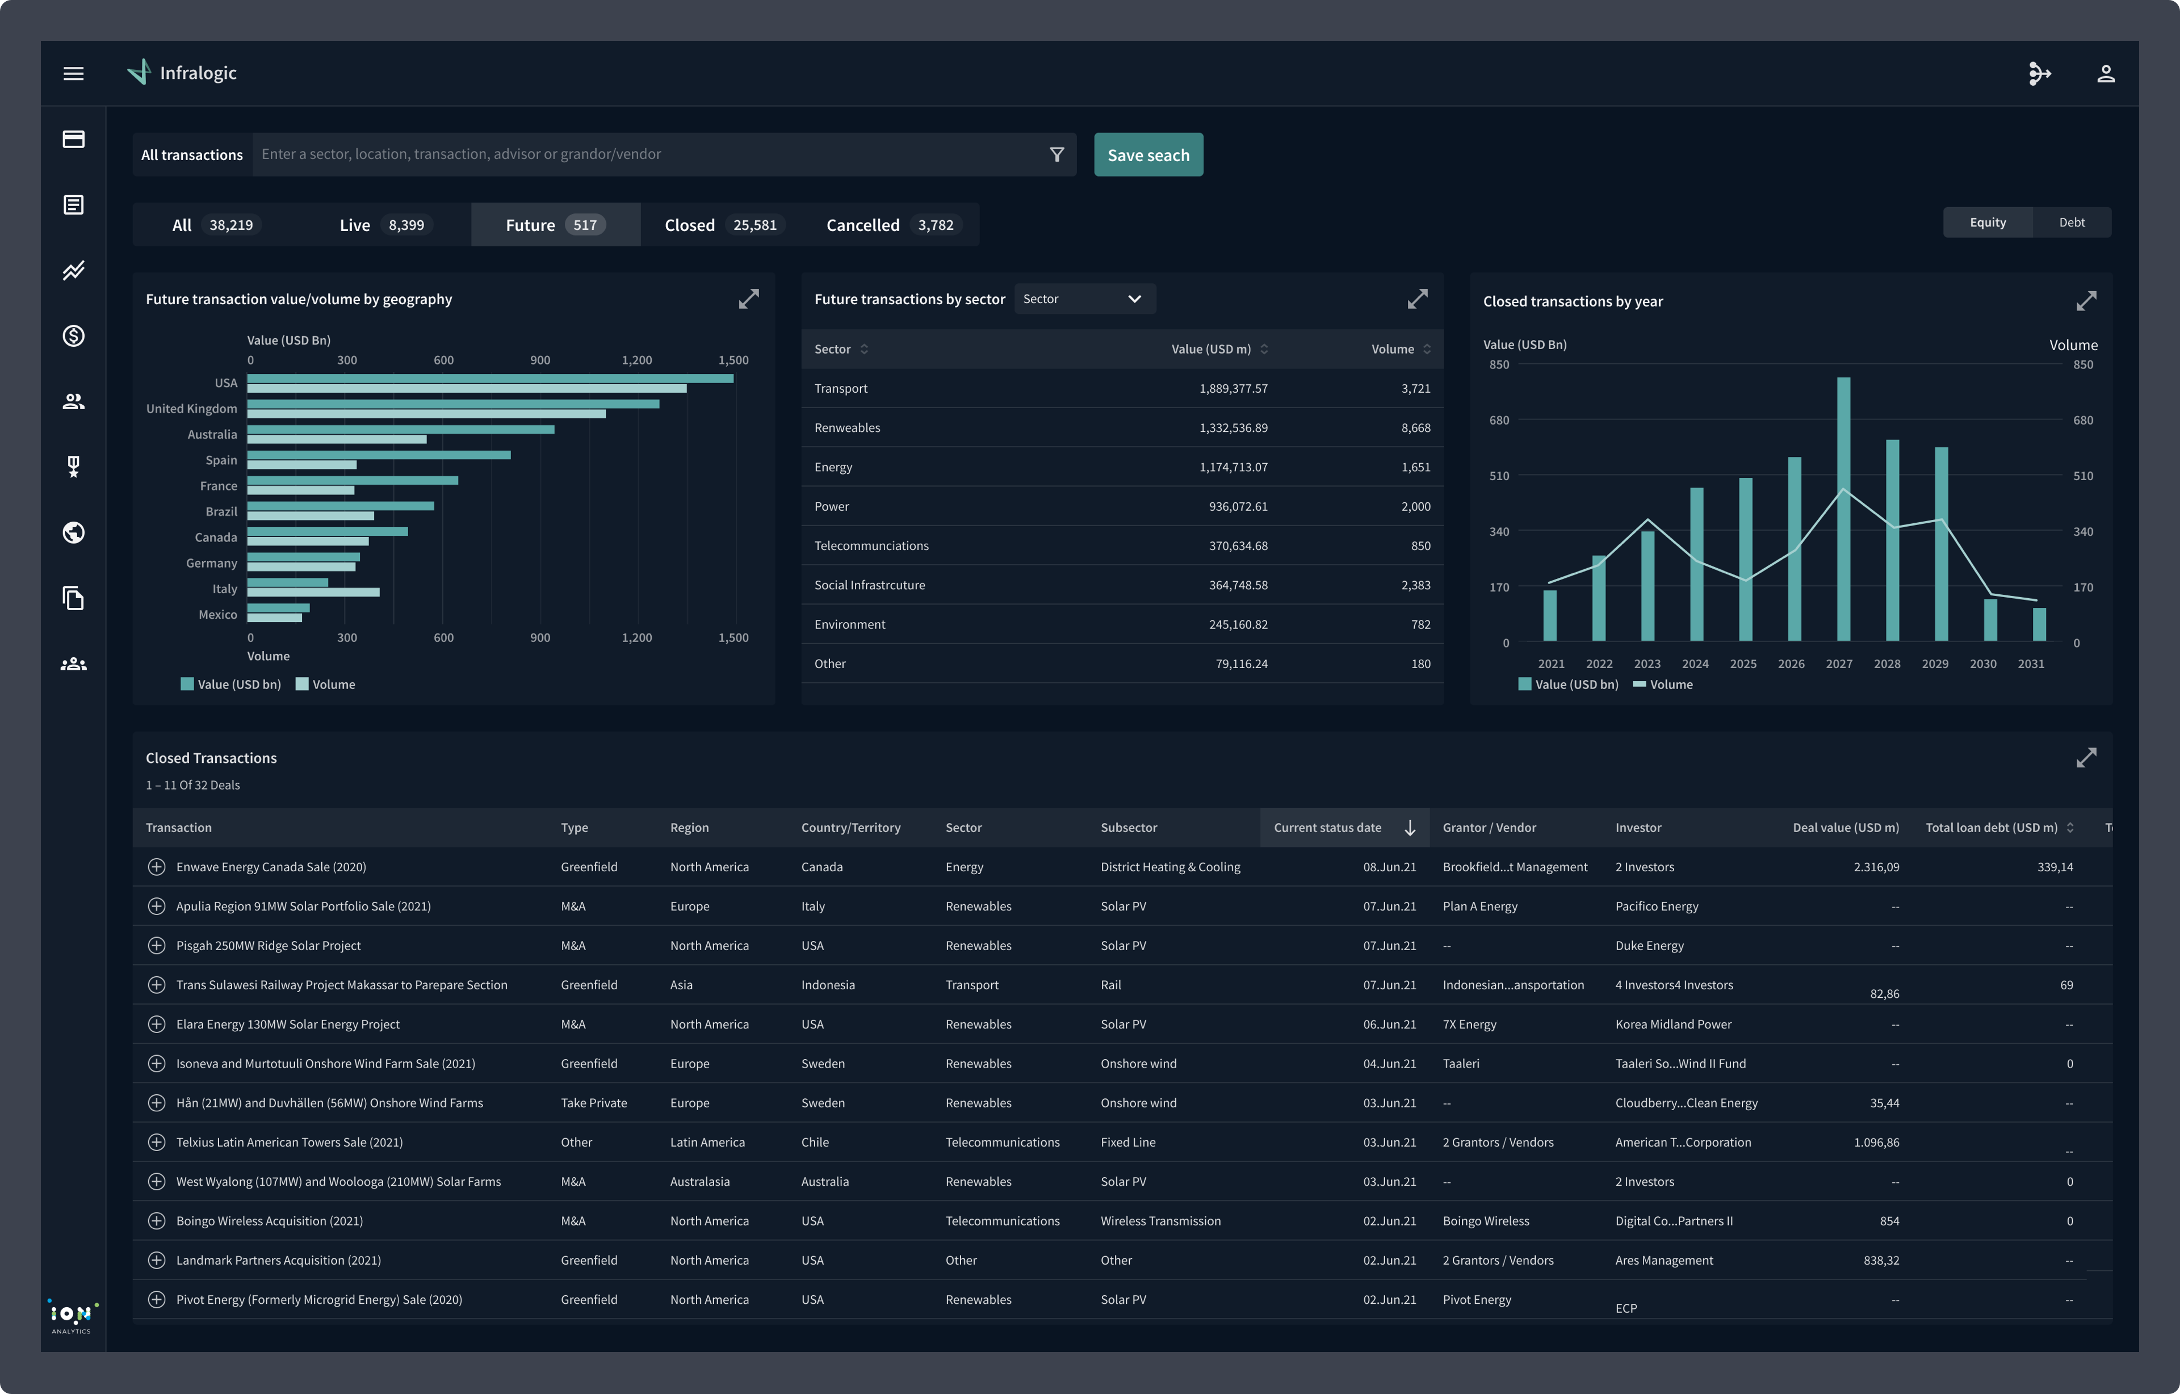The width and height of the screenshot is (2180, 1394).
Task: Click the trending chart sidebar icon
Action: pyautogui.click(x=73, y=271)
